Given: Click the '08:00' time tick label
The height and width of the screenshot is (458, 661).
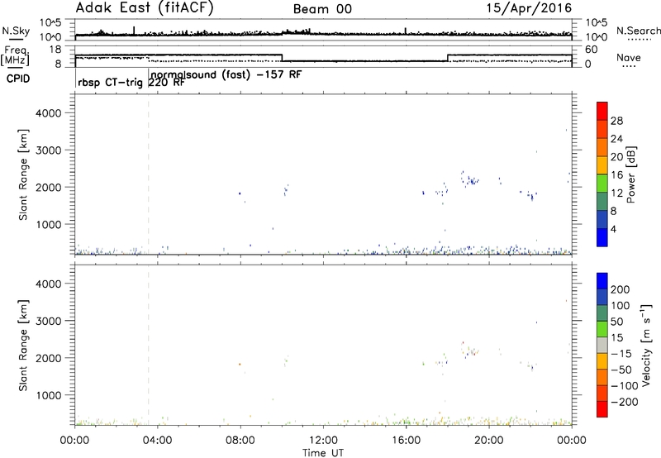Looking at the screenshot, I should coord(240,441).
